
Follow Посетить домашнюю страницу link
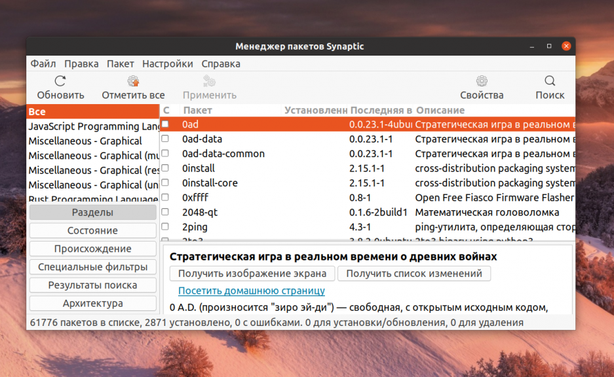(251, 291)
